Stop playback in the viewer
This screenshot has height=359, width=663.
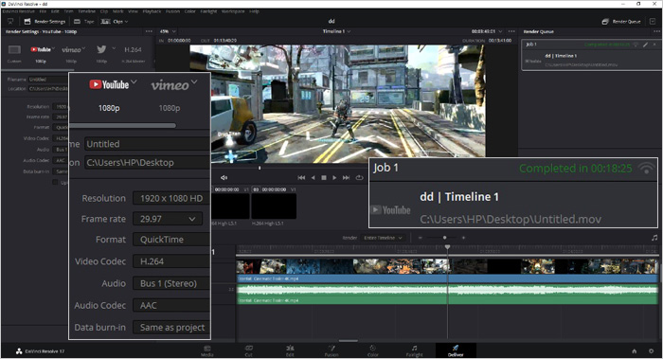point(324,177)
